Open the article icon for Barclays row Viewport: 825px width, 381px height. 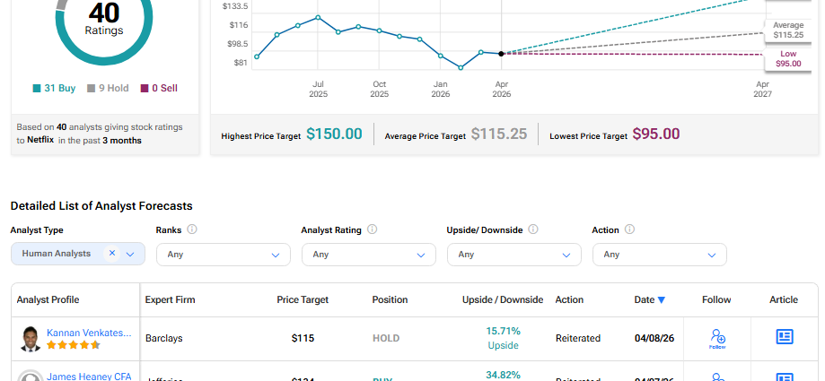click(784, 337)
